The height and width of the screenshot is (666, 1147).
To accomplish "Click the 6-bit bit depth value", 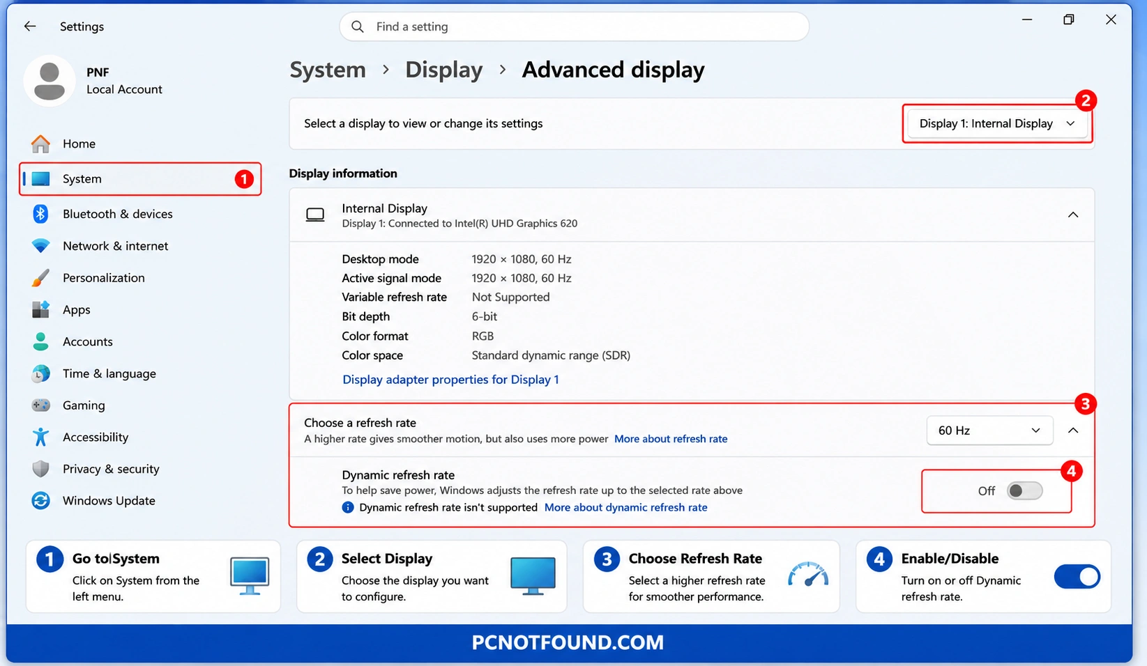I will point(485,316).
